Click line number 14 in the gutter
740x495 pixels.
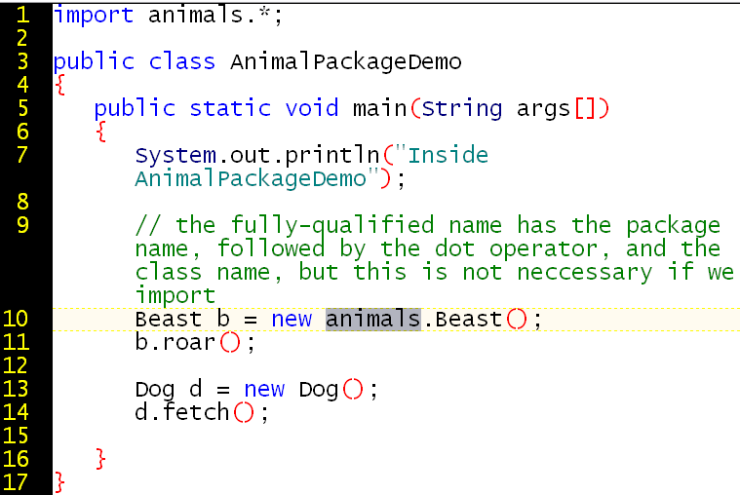coord(16,412)
